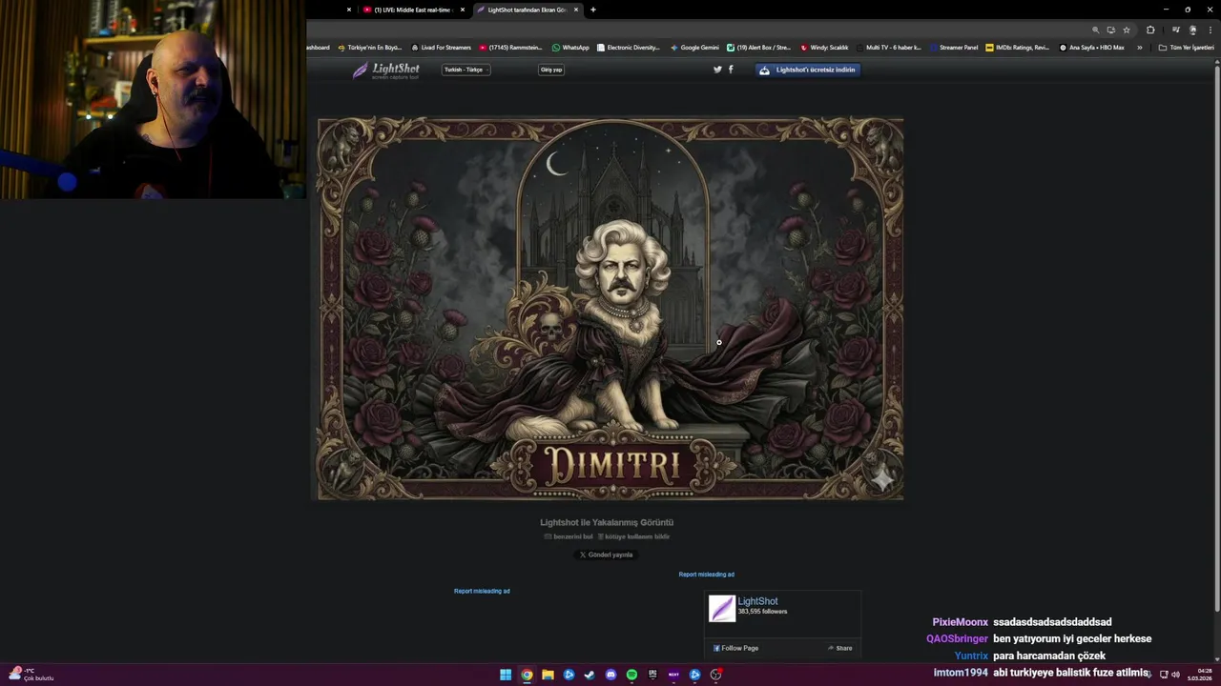Image resolution: width=1221 pixels, height=686 pixels.
Task: Open the Livad For Streamers bookmark
Action: click(441, 47)
